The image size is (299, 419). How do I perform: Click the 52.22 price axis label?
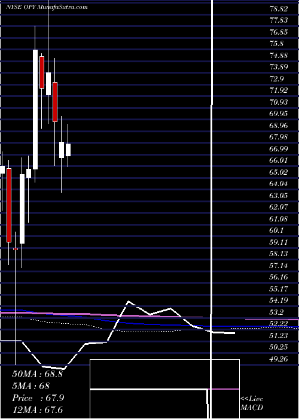click(279, 324)
